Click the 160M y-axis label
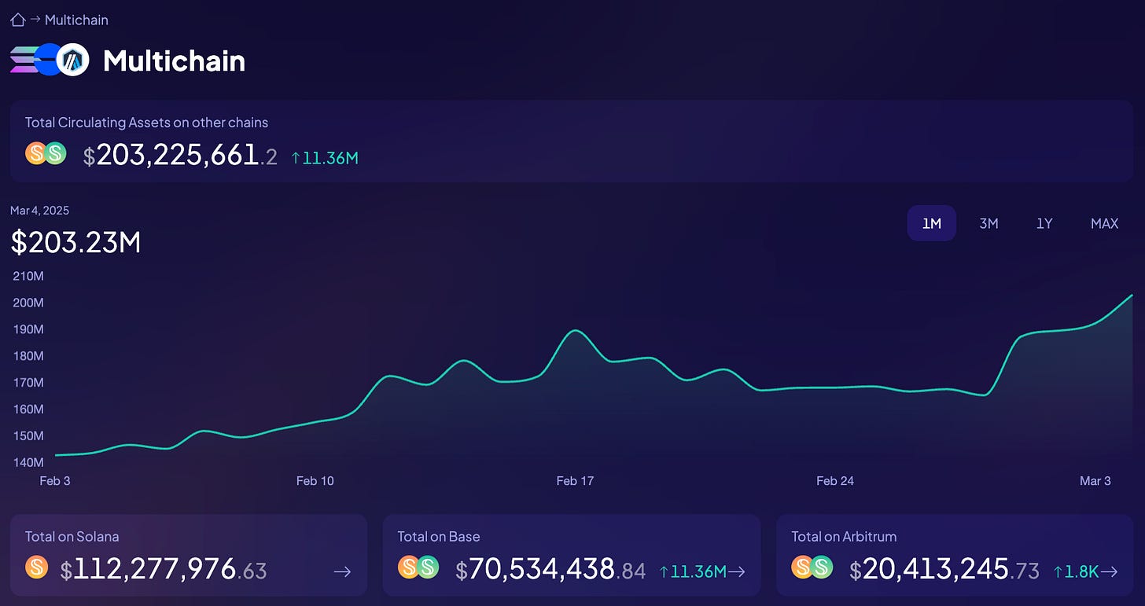The height and width of the screenshot is (606, 1145). (x=28, y=410)
